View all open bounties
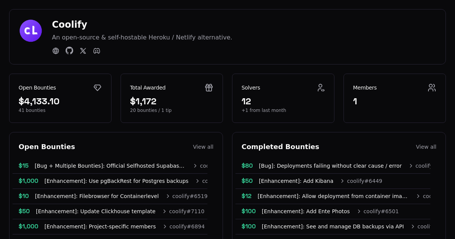 point(203,147)
